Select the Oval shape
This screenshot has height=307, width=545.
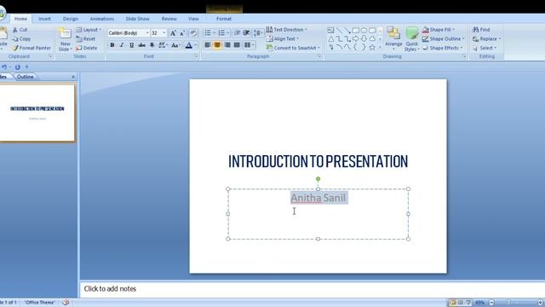pos(364,31)
